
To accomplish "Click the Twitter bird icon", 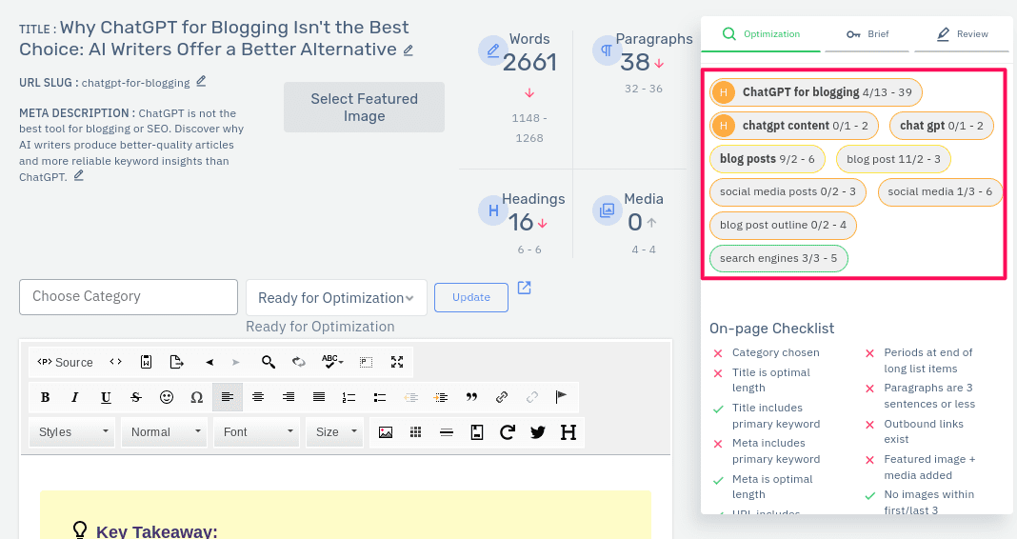I will click(538, 432).
